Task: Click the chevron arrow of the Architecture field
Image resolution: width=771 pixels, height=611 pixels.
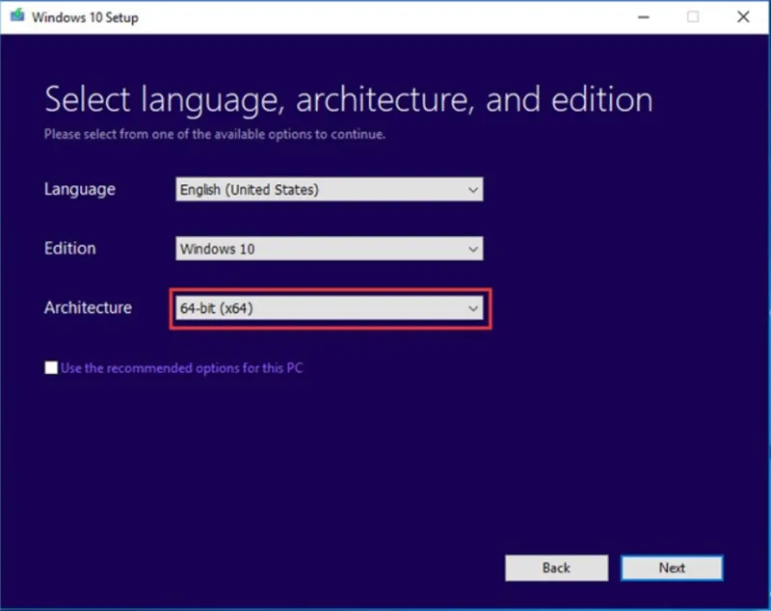Action: click(472, 308)
